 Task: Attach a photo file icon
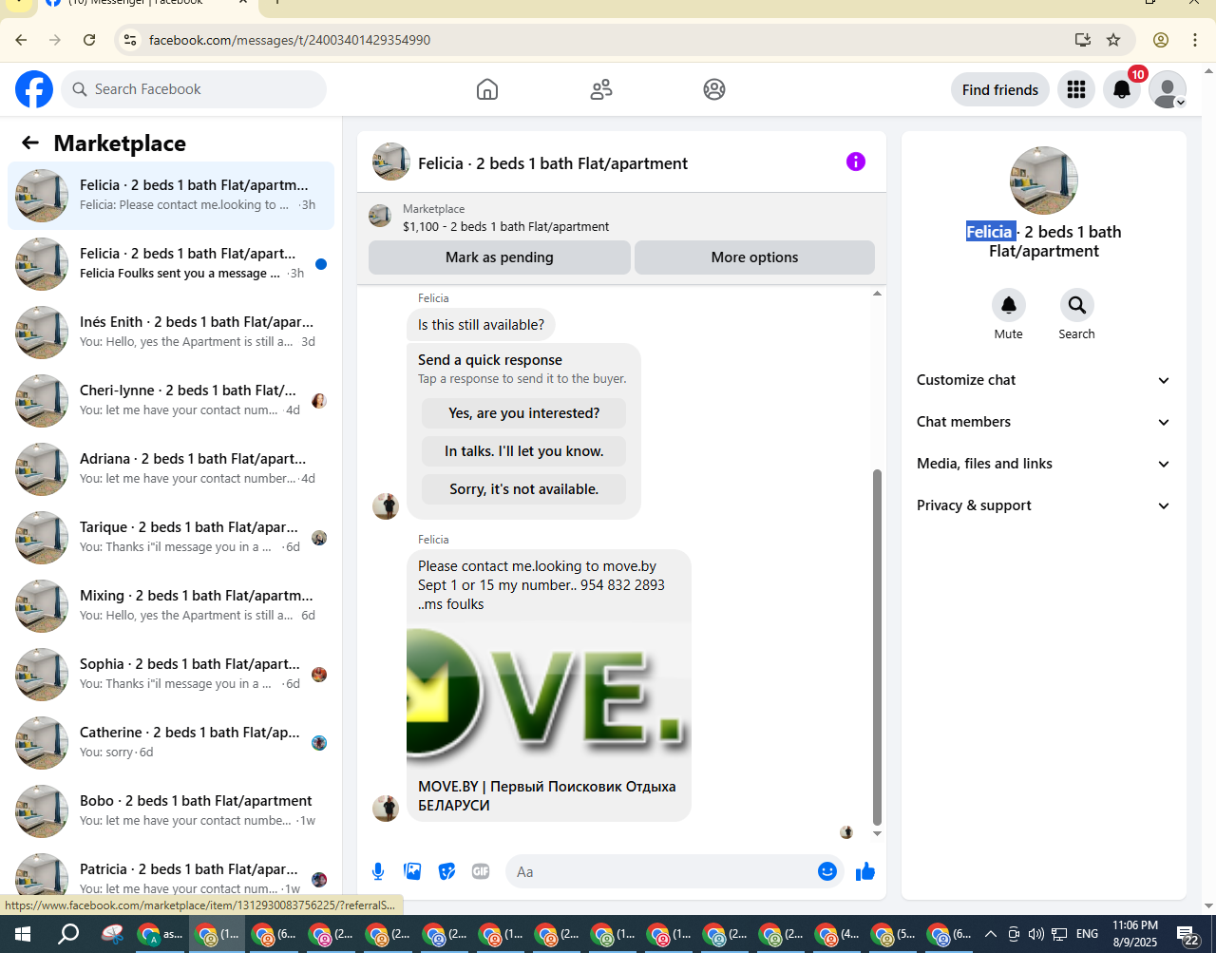412,871
